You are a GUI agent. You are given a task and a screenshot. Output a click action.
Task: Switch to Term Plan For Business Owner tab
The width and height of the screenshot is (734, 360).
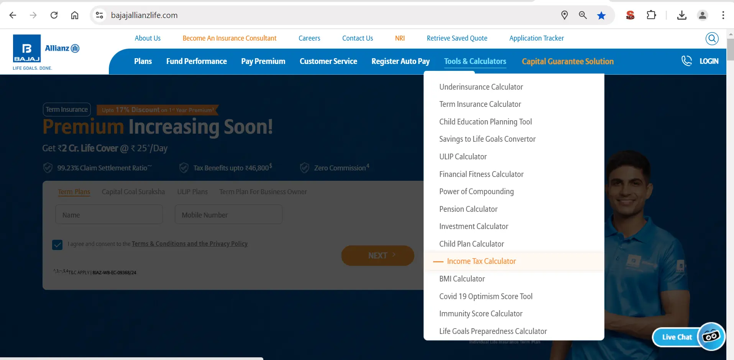(x=263, y=192)
